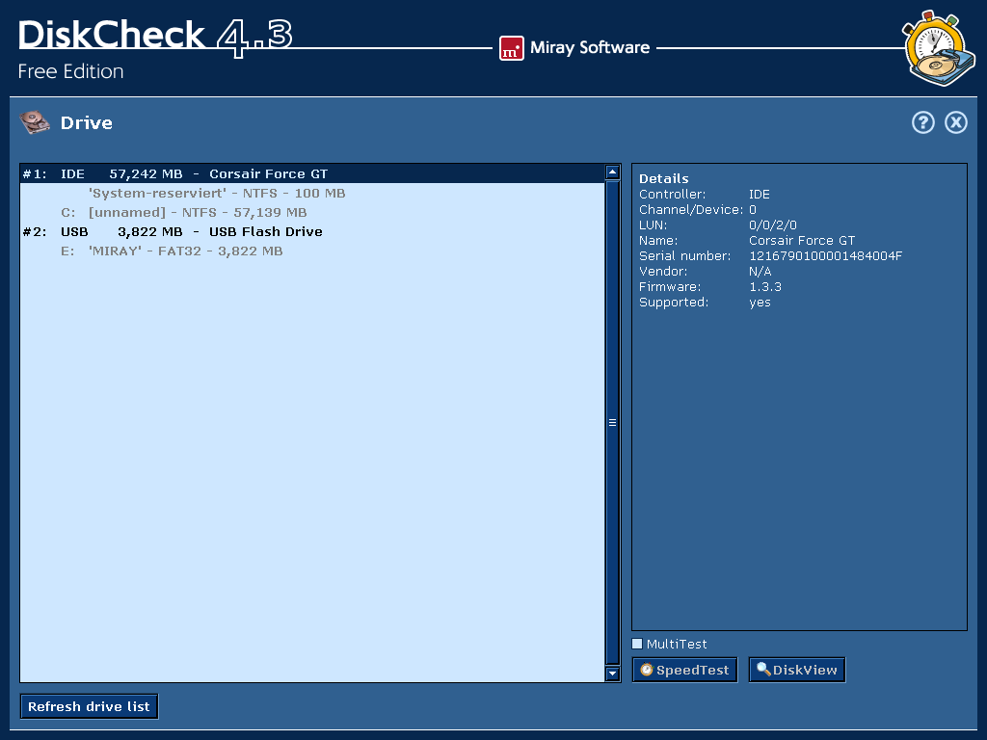Click the hard drive icon beside Drive
Image resolution: width=987 pixels, height=740 pixels.
[35, 122]
